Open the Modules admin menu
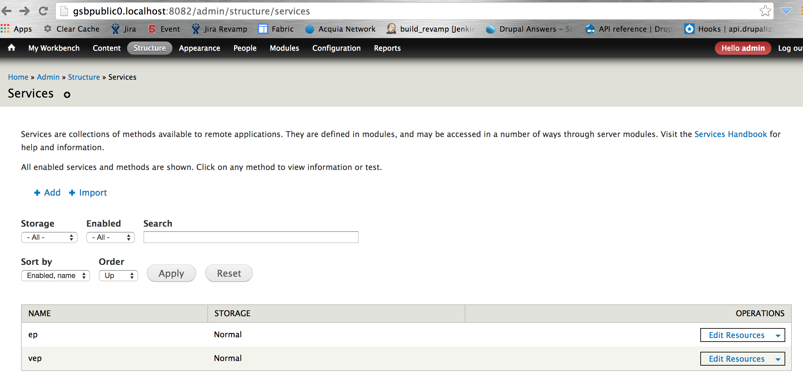This screenshot has width=803, height=390. click(x=284, y=48)
